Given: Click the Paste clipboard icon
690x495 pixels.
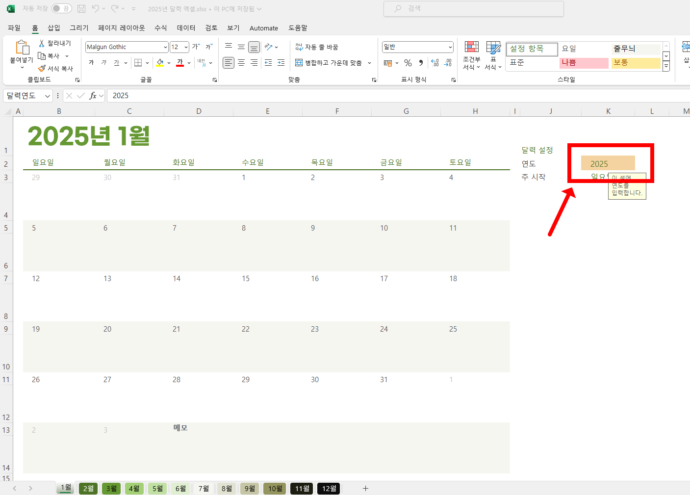Looking at the screenshot, I should tap(22, 48).
